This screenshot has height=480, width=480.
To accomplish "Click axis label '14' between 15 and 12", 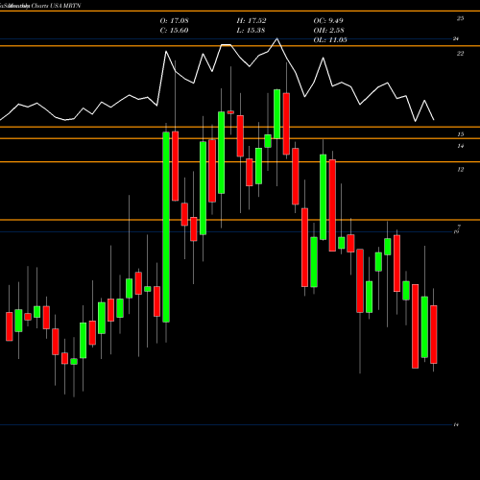I will pyautogui.click(x=460, y=146).
